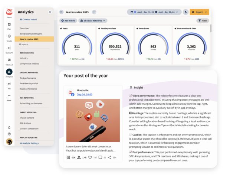Click the post impressions grid icon
This screenshot has width=230, height=176.
tap(68, 157)
